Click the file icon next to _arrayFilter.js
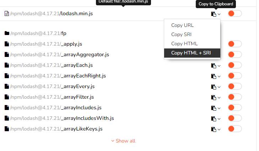Viewport: 259px width, 151px height. (7, 97)
